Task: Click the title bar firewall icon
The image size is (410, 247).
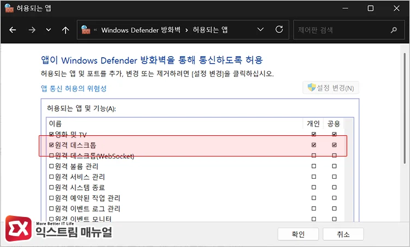Action: tap(9, 8)
